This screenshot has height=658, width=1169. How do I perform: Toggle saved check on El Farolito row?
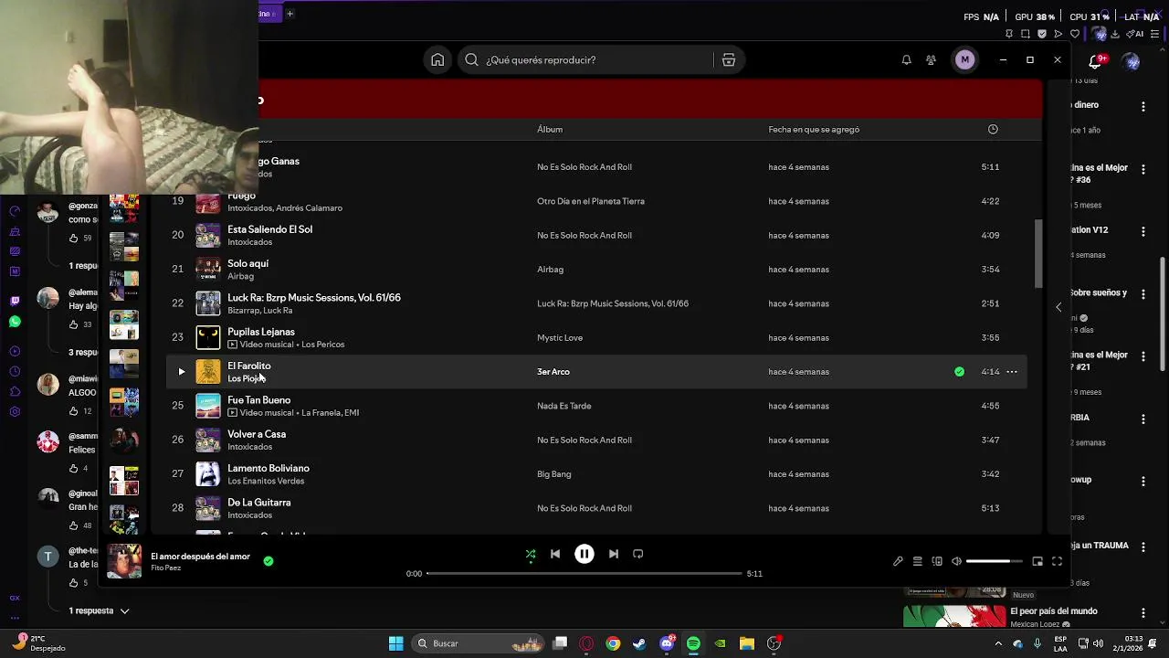click(x=959, y=372)
